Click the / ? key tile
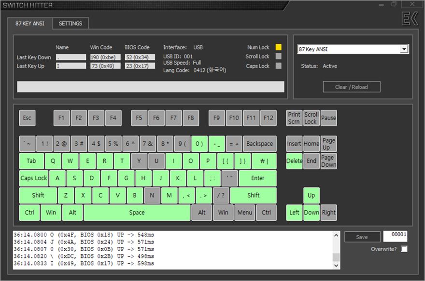This screenshot has width=425, height=281. (x=221, y=195)
